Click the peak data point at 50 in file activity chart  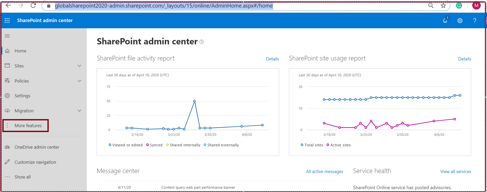coord(194,101)
